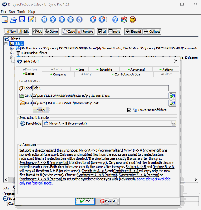Close the Edit: Job 1 dialog
201x210 pixels.
pyautogui.click(x=176, y=61)
